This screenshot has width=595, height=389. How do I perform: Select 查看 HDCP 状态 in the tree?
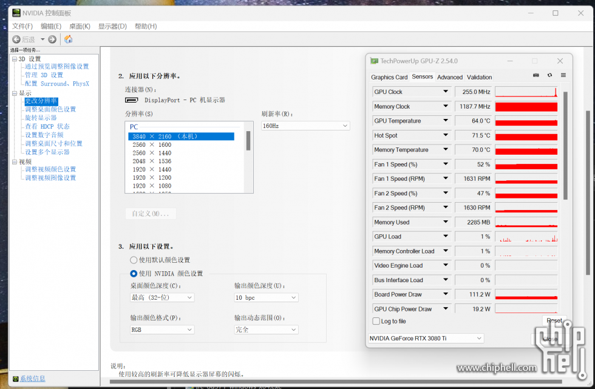pyautogui.click(x=47, y=126)
